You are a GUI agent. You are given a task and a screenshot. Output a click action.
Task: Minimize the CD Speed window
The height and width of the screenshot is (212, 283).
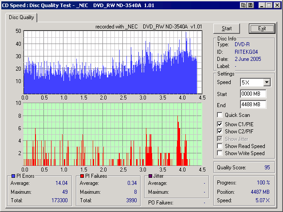[x=261, y=5]
